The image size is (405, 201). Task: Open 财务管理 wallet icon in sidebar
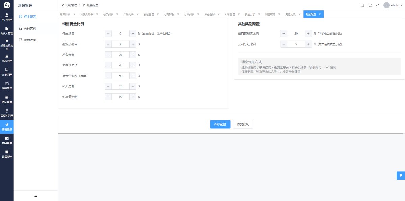[x=7, y=97]
